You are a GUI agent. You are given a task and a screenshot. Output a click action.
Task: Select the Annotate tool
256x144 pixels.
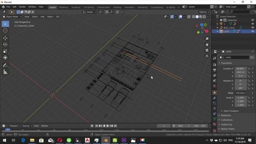[5, 65]
